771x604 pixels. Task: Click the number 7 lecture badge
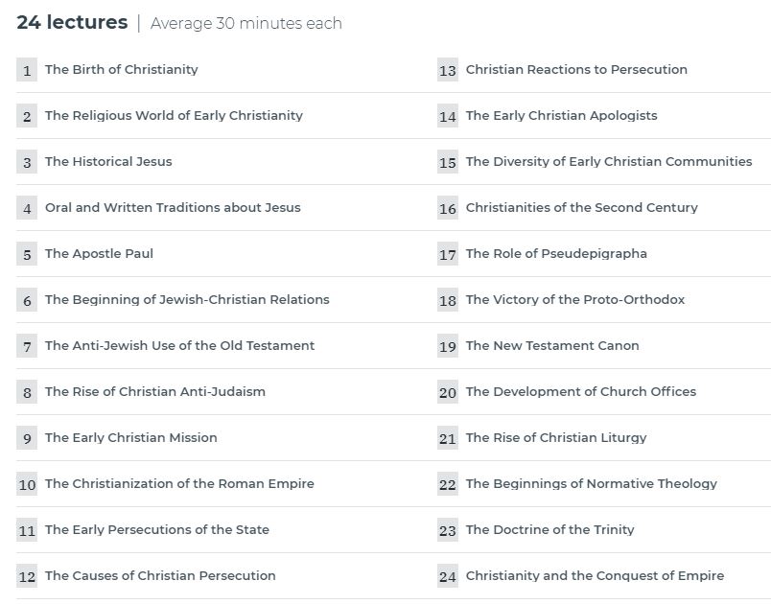[x=27, y=346]
